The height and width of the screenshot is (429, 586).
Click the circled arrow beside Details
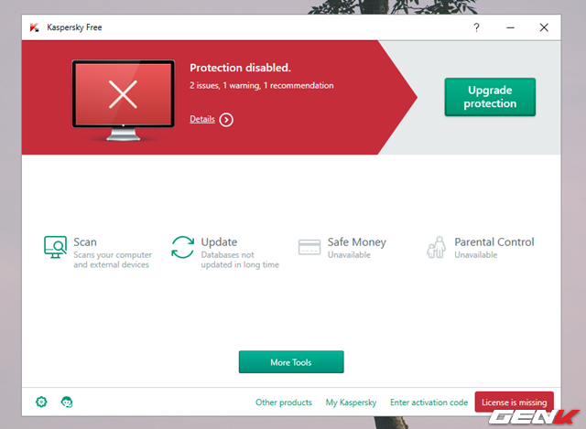click(226, 120)
